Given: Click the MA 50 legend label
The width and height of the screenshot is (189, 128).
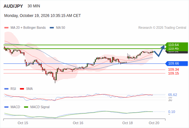Looking at the screenshot, I should coord(61,28).
